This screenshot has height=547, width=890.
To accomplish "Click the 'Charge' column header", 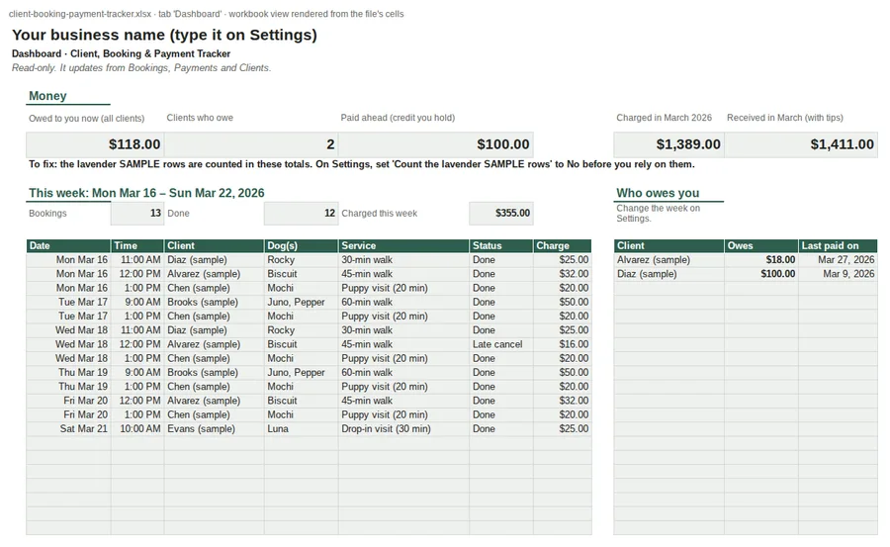I will coord(562,246).
